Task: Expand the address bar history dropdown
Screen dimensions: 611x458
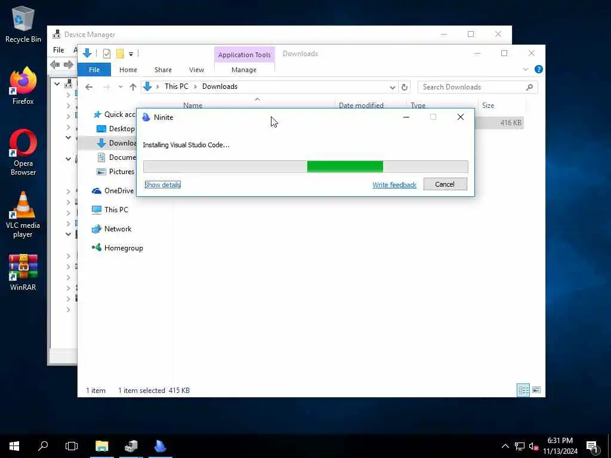Action: [392, 87]
